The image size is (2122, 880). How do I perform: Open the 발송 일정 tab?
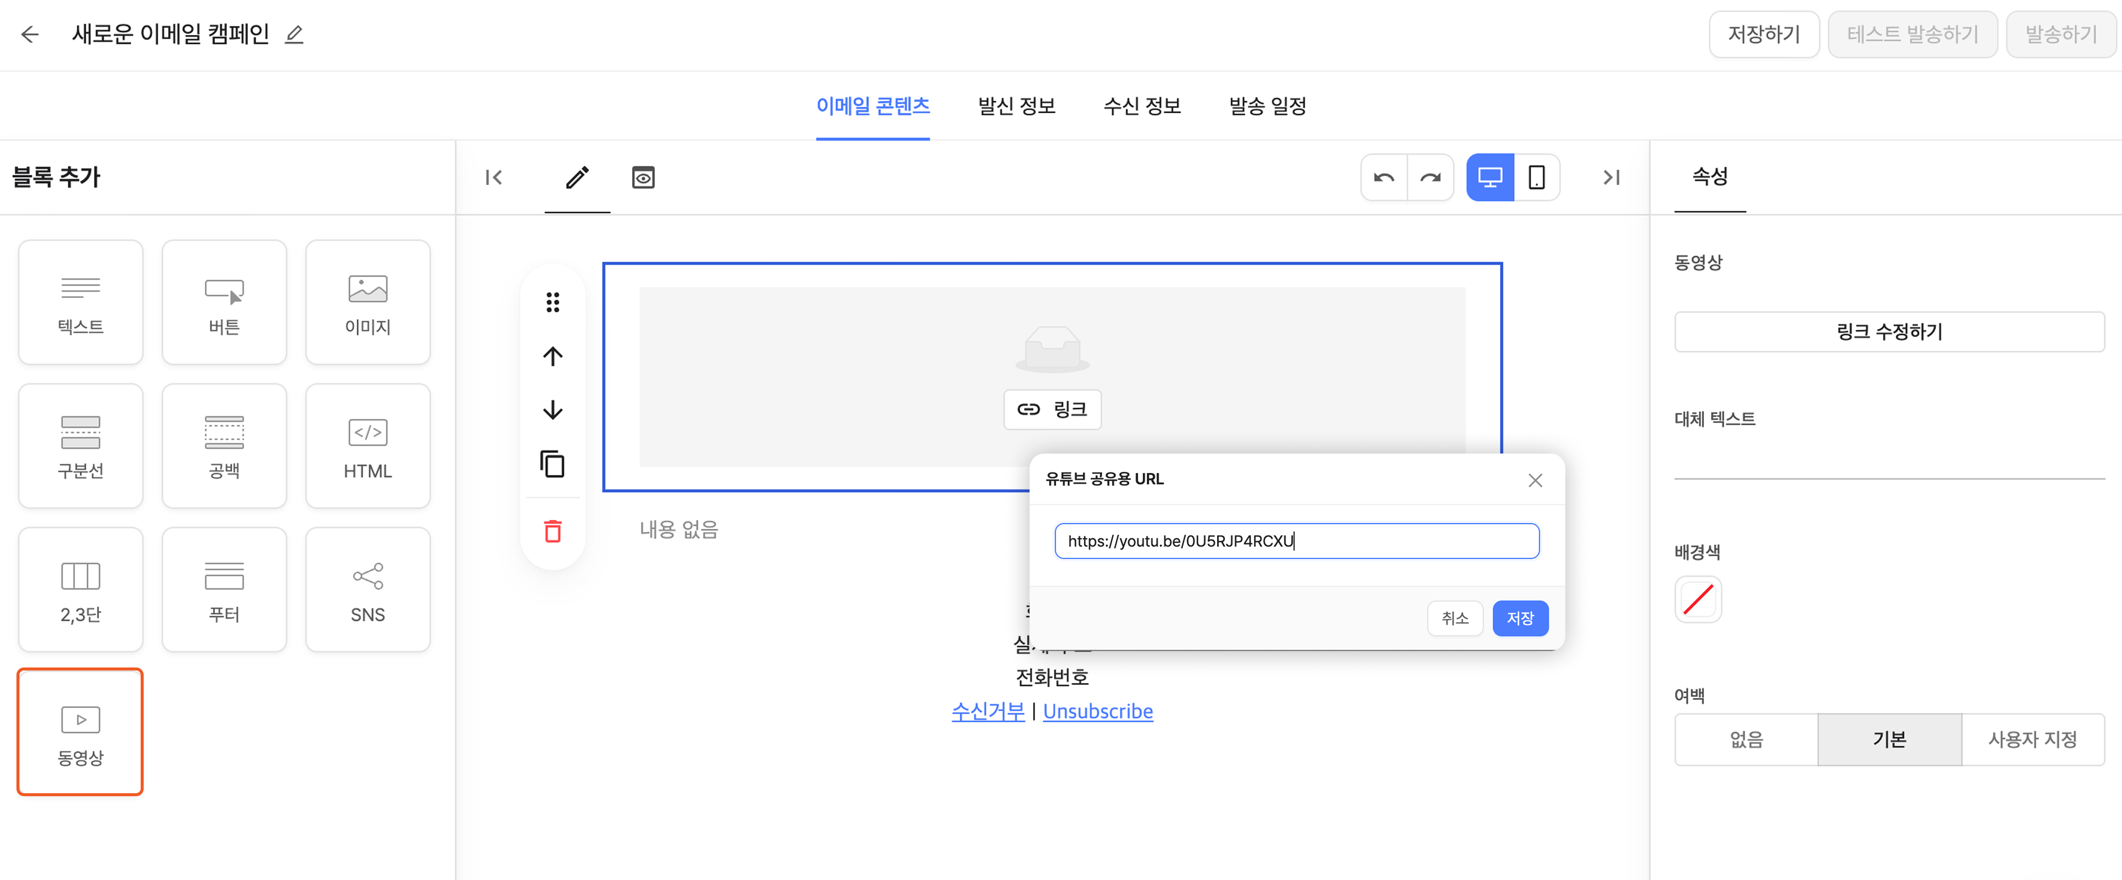(x=1267, y=106)
